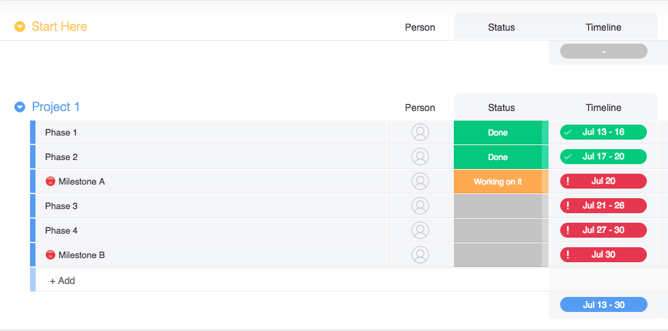This screenshot has height=331, width=668.
Task: Select the Start Here group title
Action: [59, 27]
